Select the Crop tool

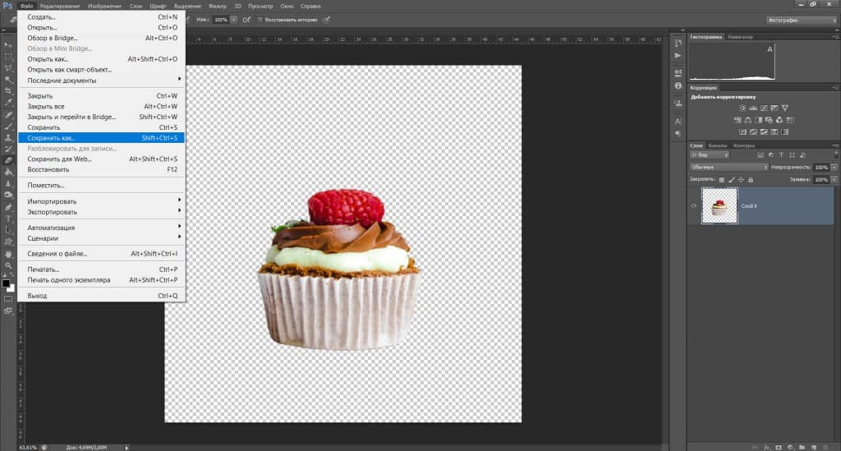[x=8, y=90]
